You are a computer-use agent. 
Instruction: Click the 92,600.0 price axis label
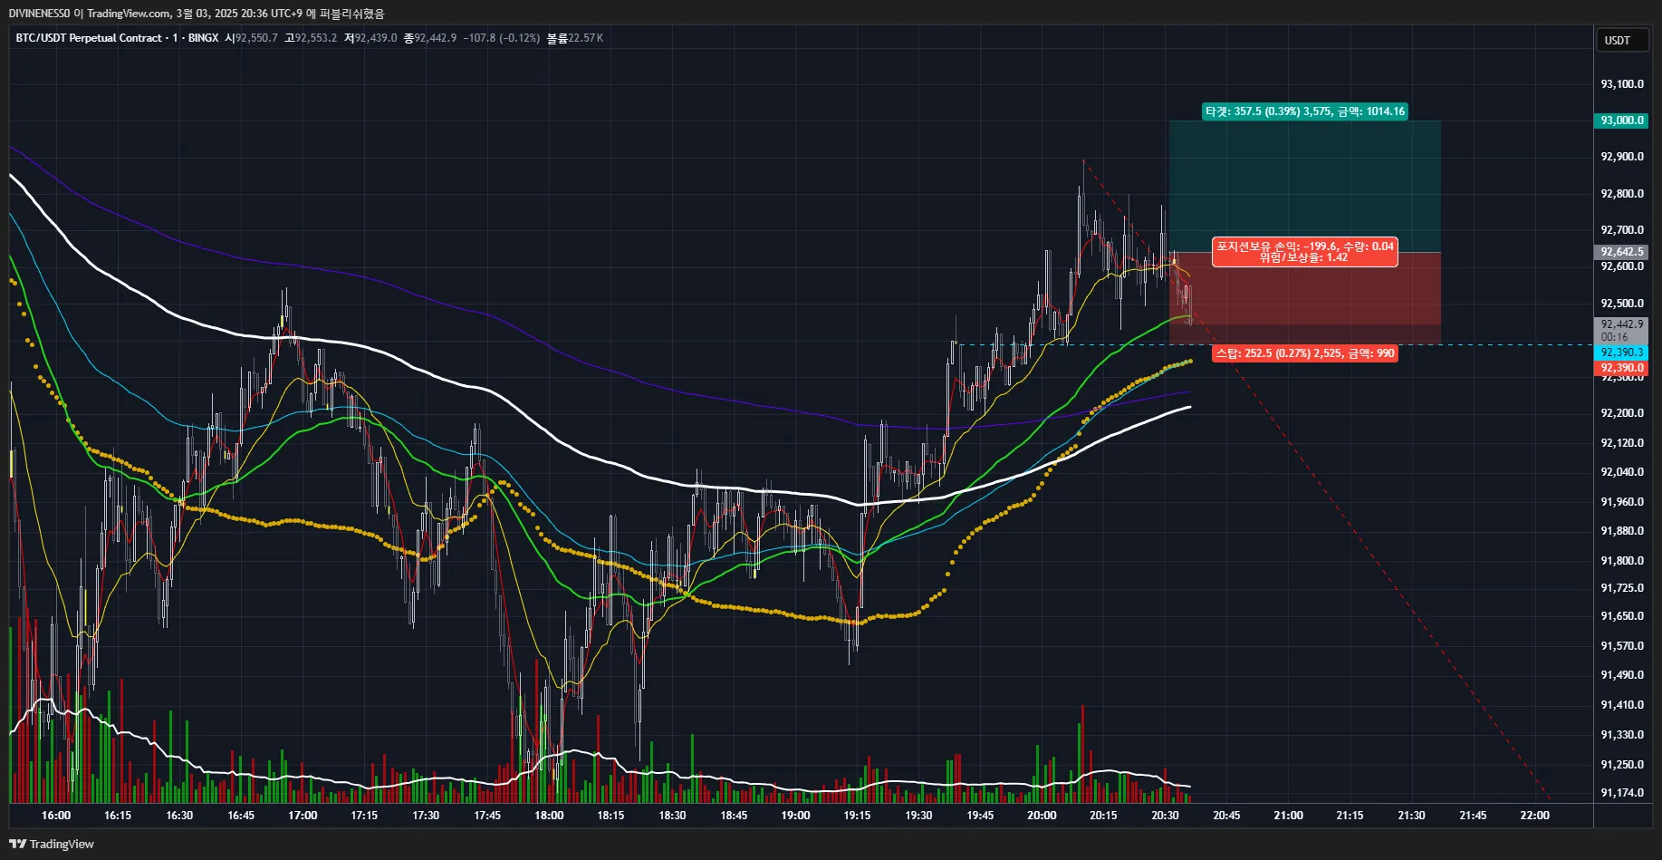point(1622,266)
